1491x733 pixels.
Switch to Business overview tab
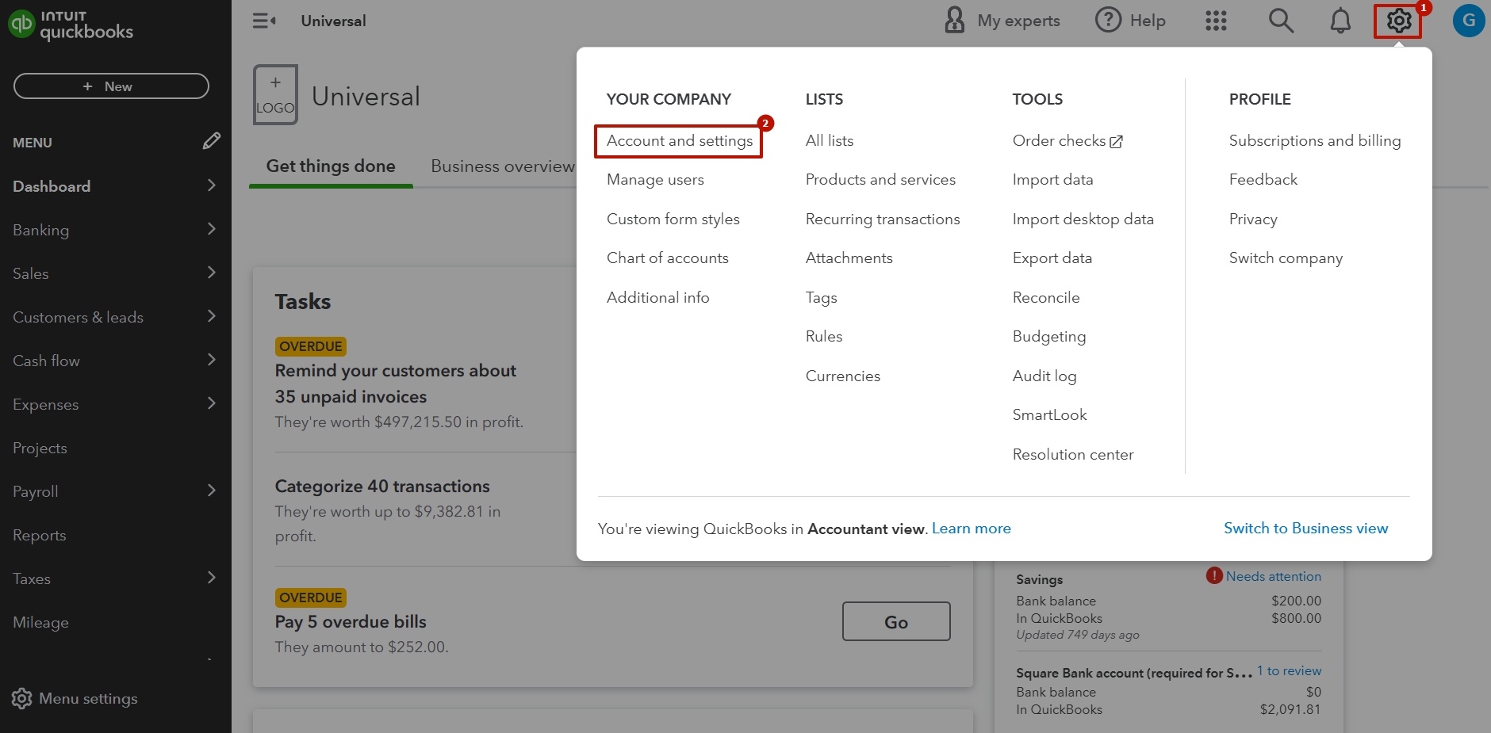[x=502, y=166]
